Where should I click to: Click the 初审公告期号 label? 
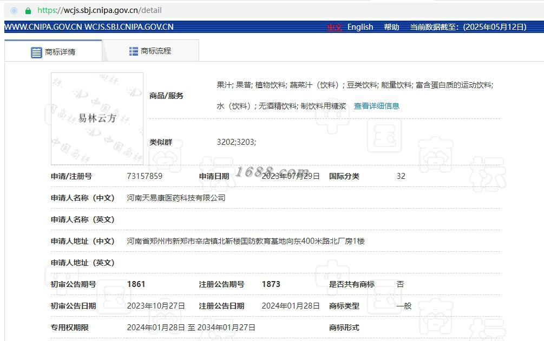coord(73,284)
